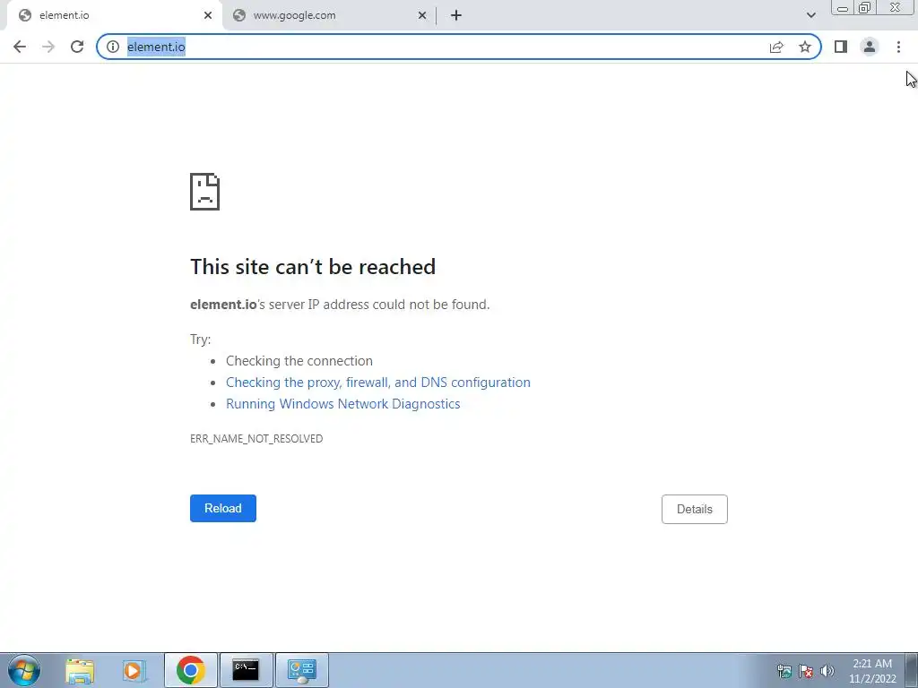Image resolution: width=918 pixels, height=688 pixels.
Task: Click the network status tray icon
Action: click(x=784, y=671)
